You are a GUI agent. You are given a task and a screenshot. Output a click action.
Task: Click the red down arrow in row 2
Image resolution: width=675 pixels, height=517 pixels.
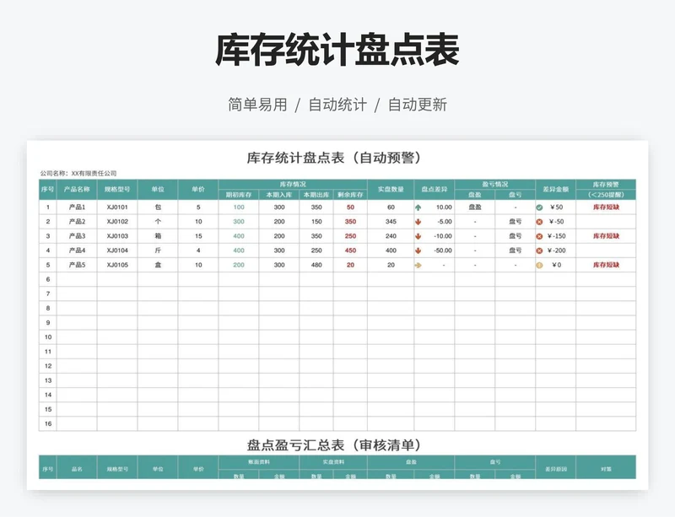pos(418,221)
